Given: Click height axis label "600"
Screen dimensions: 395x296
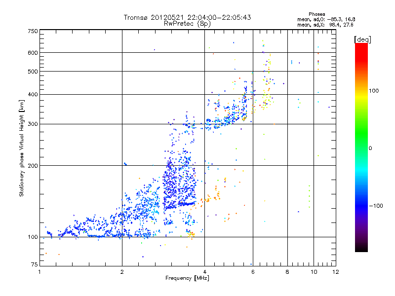Looking at the screenshot, I should 33,53.
